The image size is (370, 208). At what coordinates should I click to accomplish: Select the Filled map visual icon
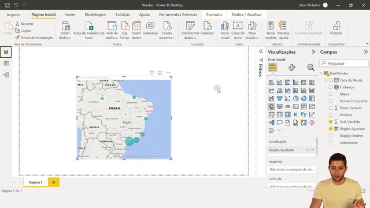click(x=279, y=106)
